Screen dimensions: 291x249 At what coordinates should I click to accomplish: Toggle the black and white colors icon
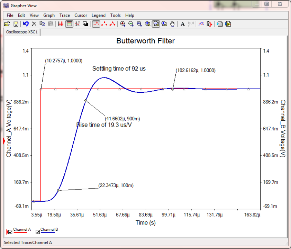85,24
